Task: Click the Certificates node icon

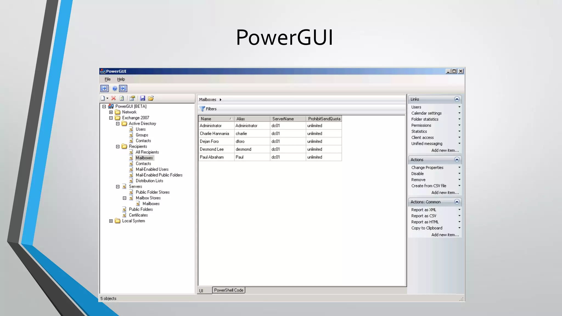Action: tap(124, 215)
